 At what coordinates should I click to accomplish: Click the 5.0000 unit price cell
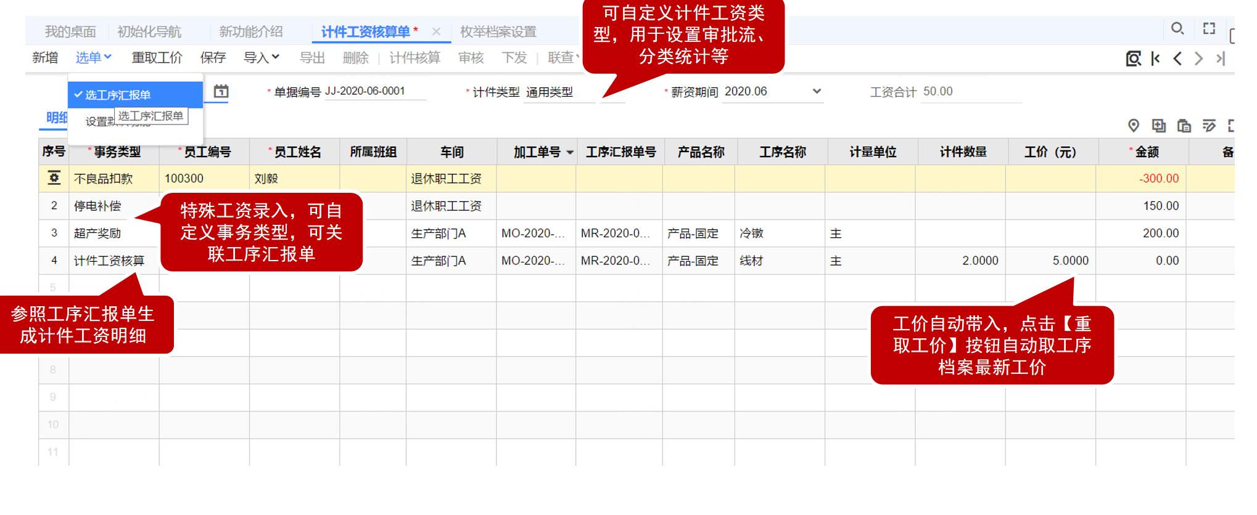coord(1050,261)
